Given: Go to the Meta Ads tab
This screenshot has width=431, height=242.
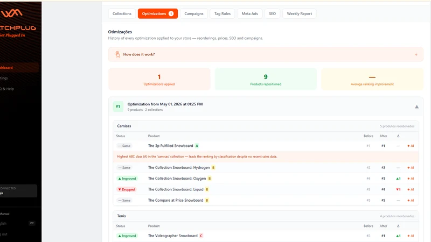Looking at the screenshot, I should click(x=249, y=14).
